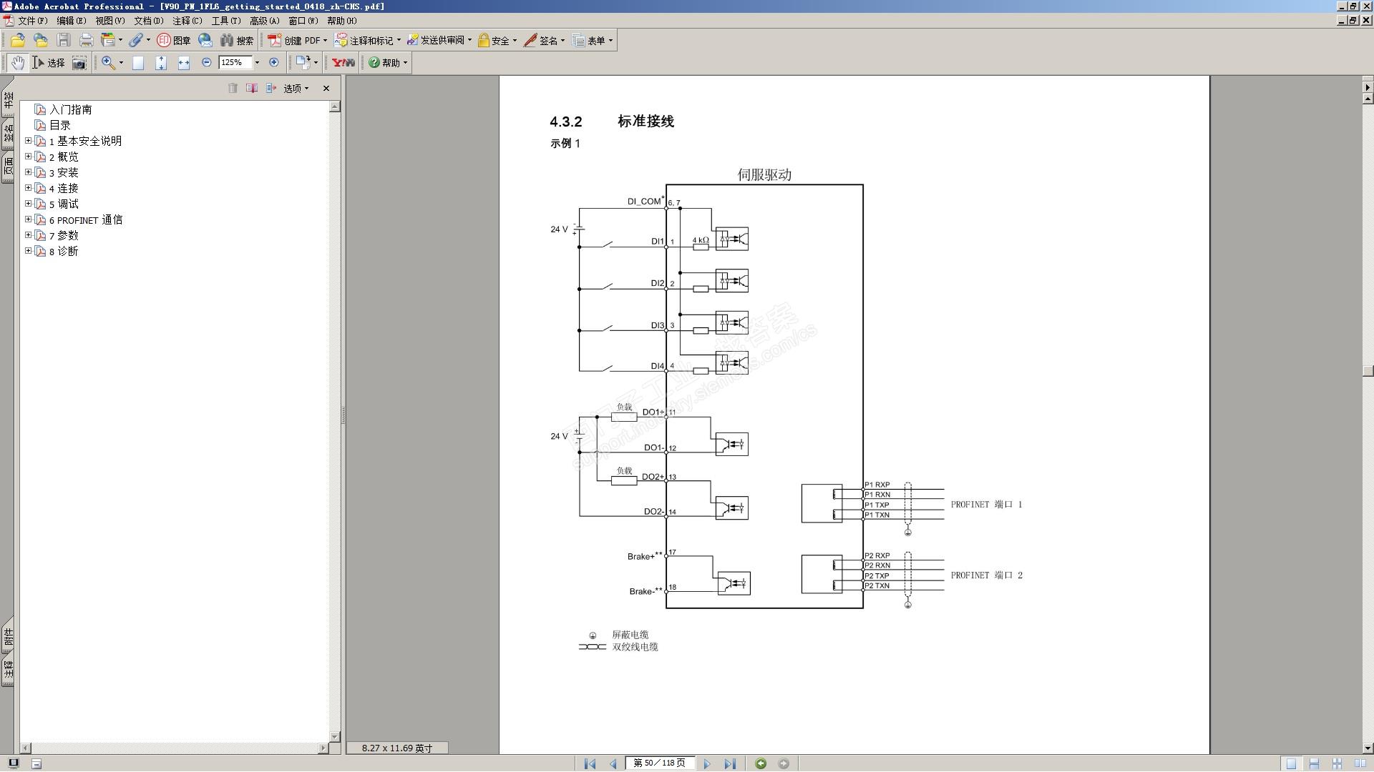Click the Fit Width page icon

coord(184,63)
